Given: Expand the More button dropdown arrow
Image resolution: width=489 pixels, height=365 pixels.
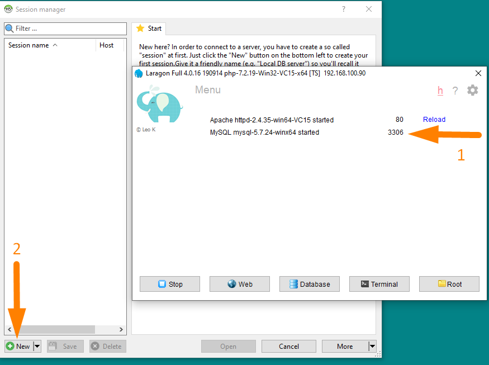Looking at the screenshot, I should coord(372,347).
